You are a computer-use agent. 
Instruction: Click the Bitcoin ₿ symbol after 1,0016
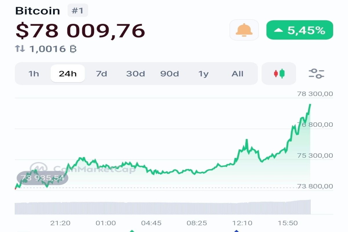[x=73, y=49]
